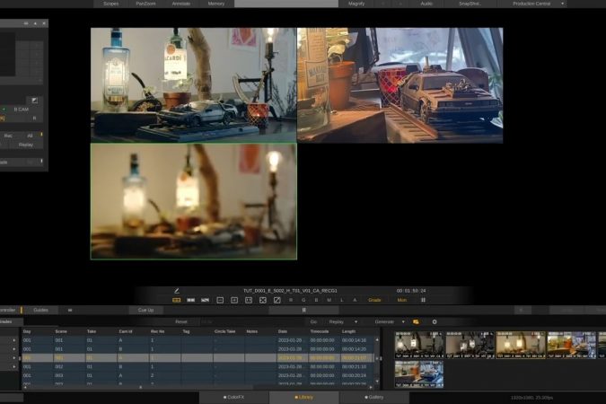Click the orange folder icon next to Generate
The image size is (606, 404).
tap(416, 321)
